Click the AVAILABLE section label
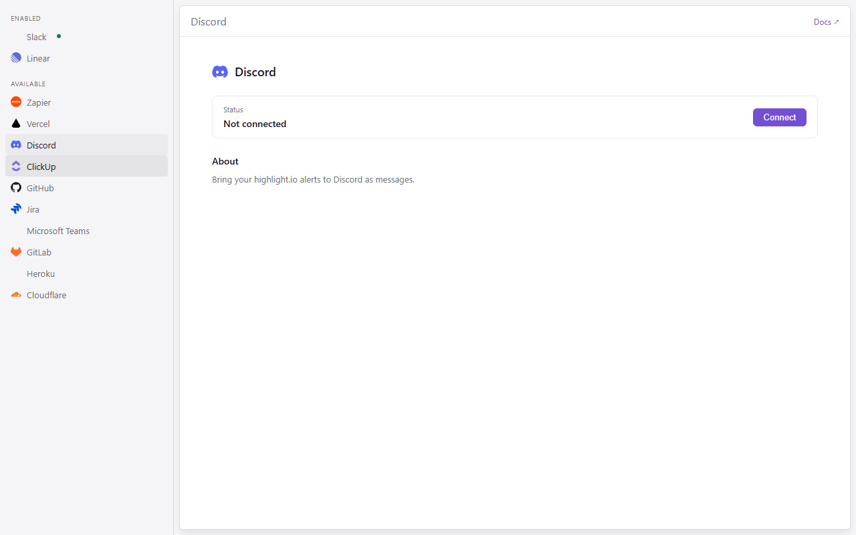Image resolution: width=856 pixels, height=535 pixels. 28,84
